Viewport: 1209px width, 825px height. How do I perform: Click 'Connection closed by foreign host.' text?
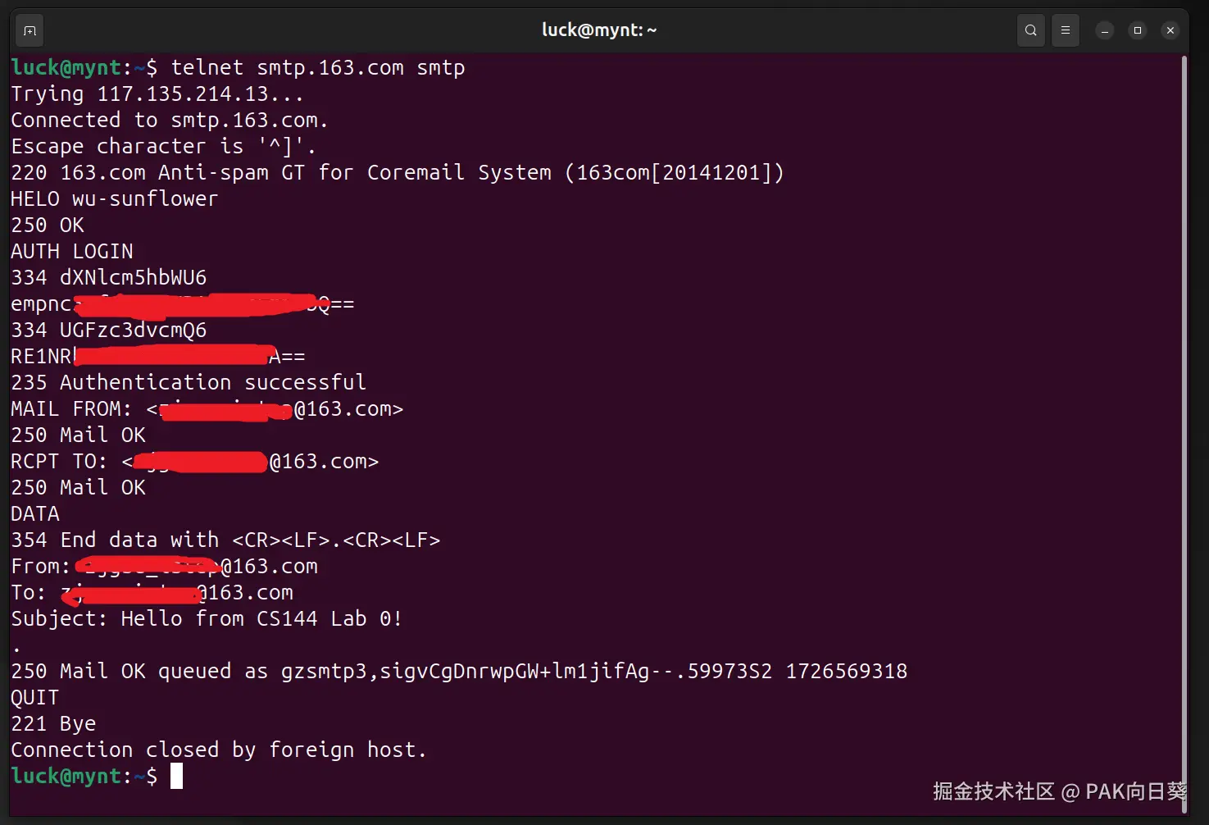click(x=219, y=750)
